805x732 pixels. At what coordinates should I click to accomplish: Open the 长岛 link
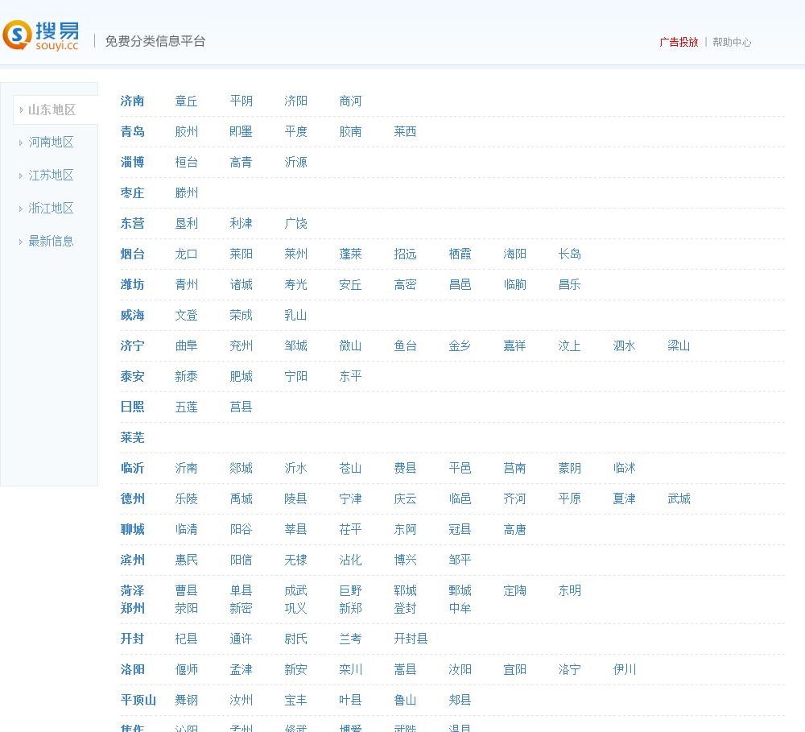pyautogui.click(x=570, y=254)
